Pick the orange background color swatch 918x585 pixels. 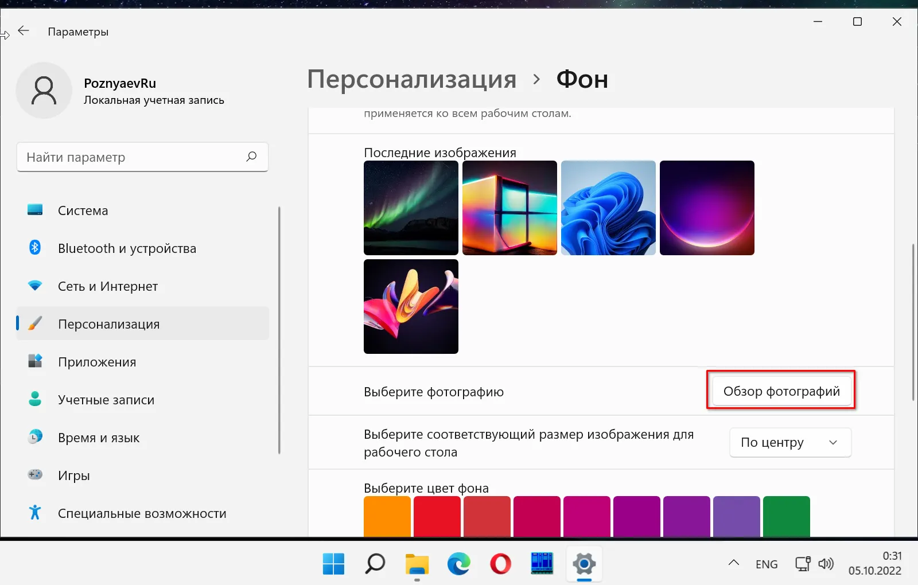[x=387, y=516]
